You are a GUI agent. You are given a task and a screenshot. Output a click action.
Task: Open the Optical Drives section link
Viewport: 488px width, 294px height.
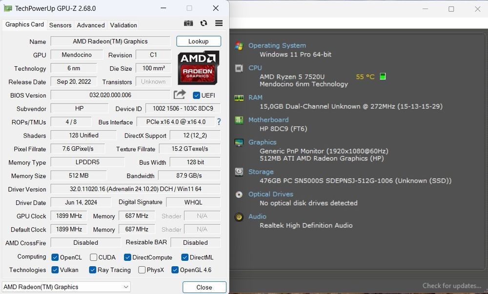point(271,194)
